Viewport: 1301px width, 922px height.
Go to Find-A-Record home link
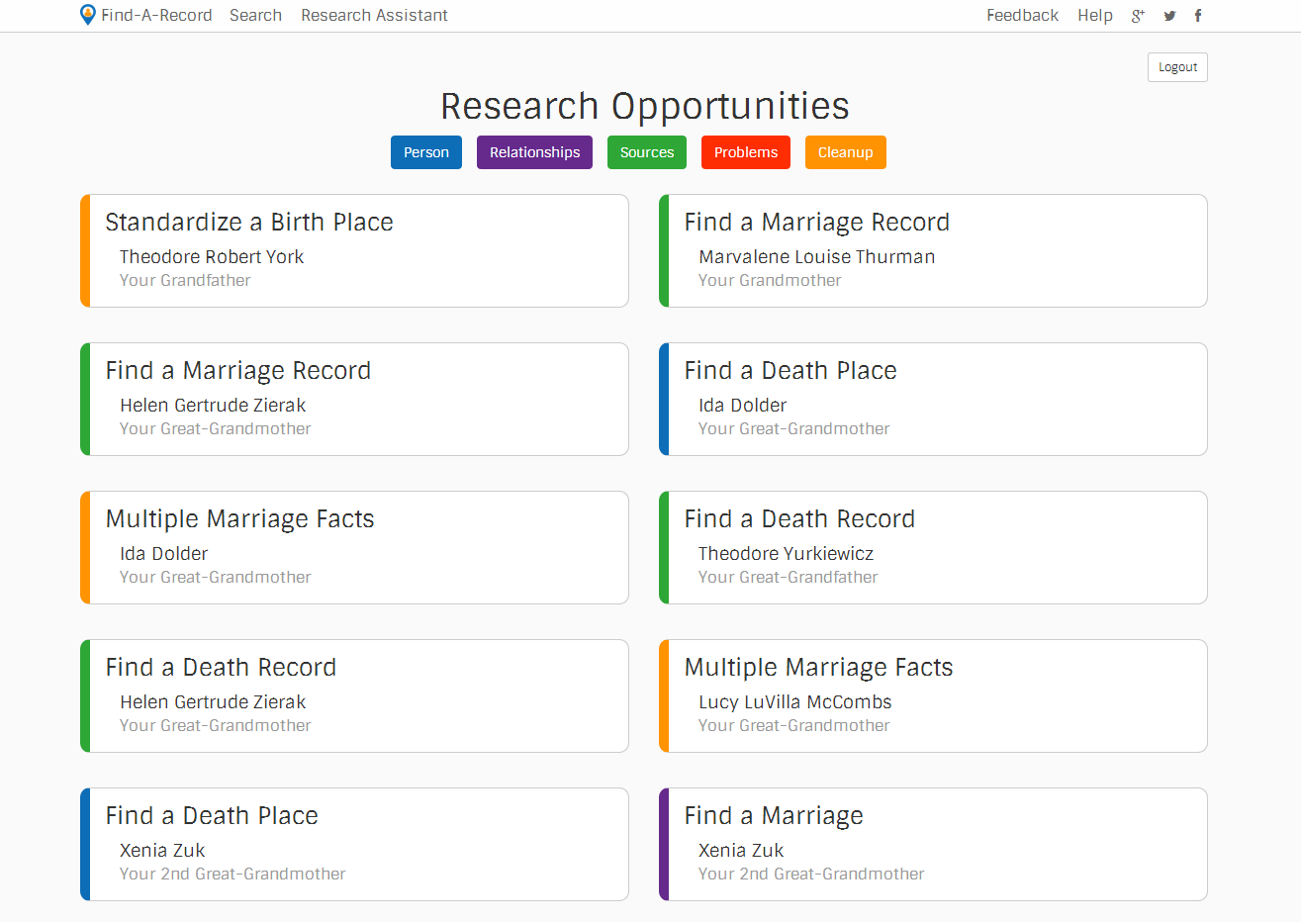pyautogui.click(x=156, y=15)
